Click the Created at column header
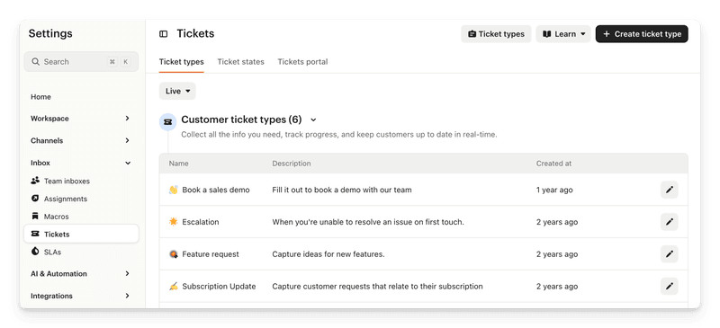The width and height of the screenshot is (720, 328). click(x=553, y=164)
